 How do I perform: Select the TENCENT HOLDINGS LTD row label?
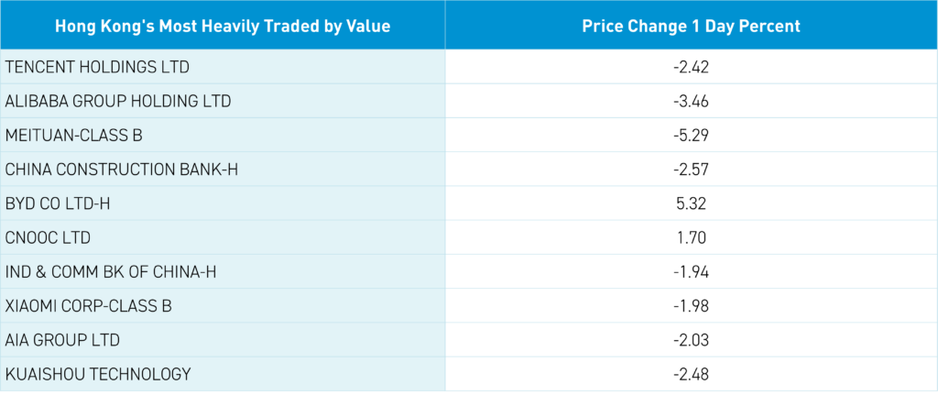[97, 67]
